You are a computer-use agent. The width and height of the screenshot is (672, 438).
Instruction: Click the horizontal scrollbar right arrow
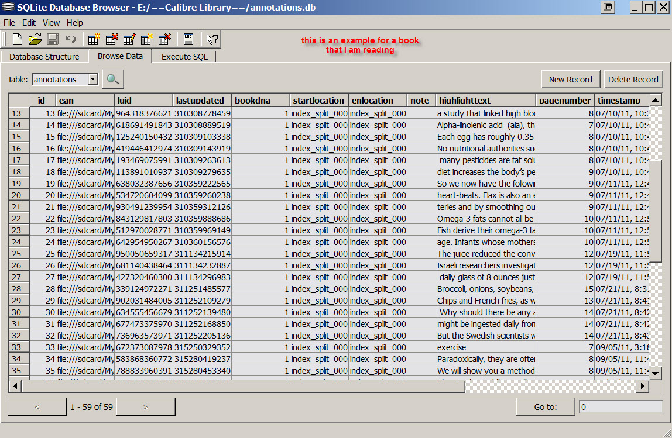(x=642, y=386)
